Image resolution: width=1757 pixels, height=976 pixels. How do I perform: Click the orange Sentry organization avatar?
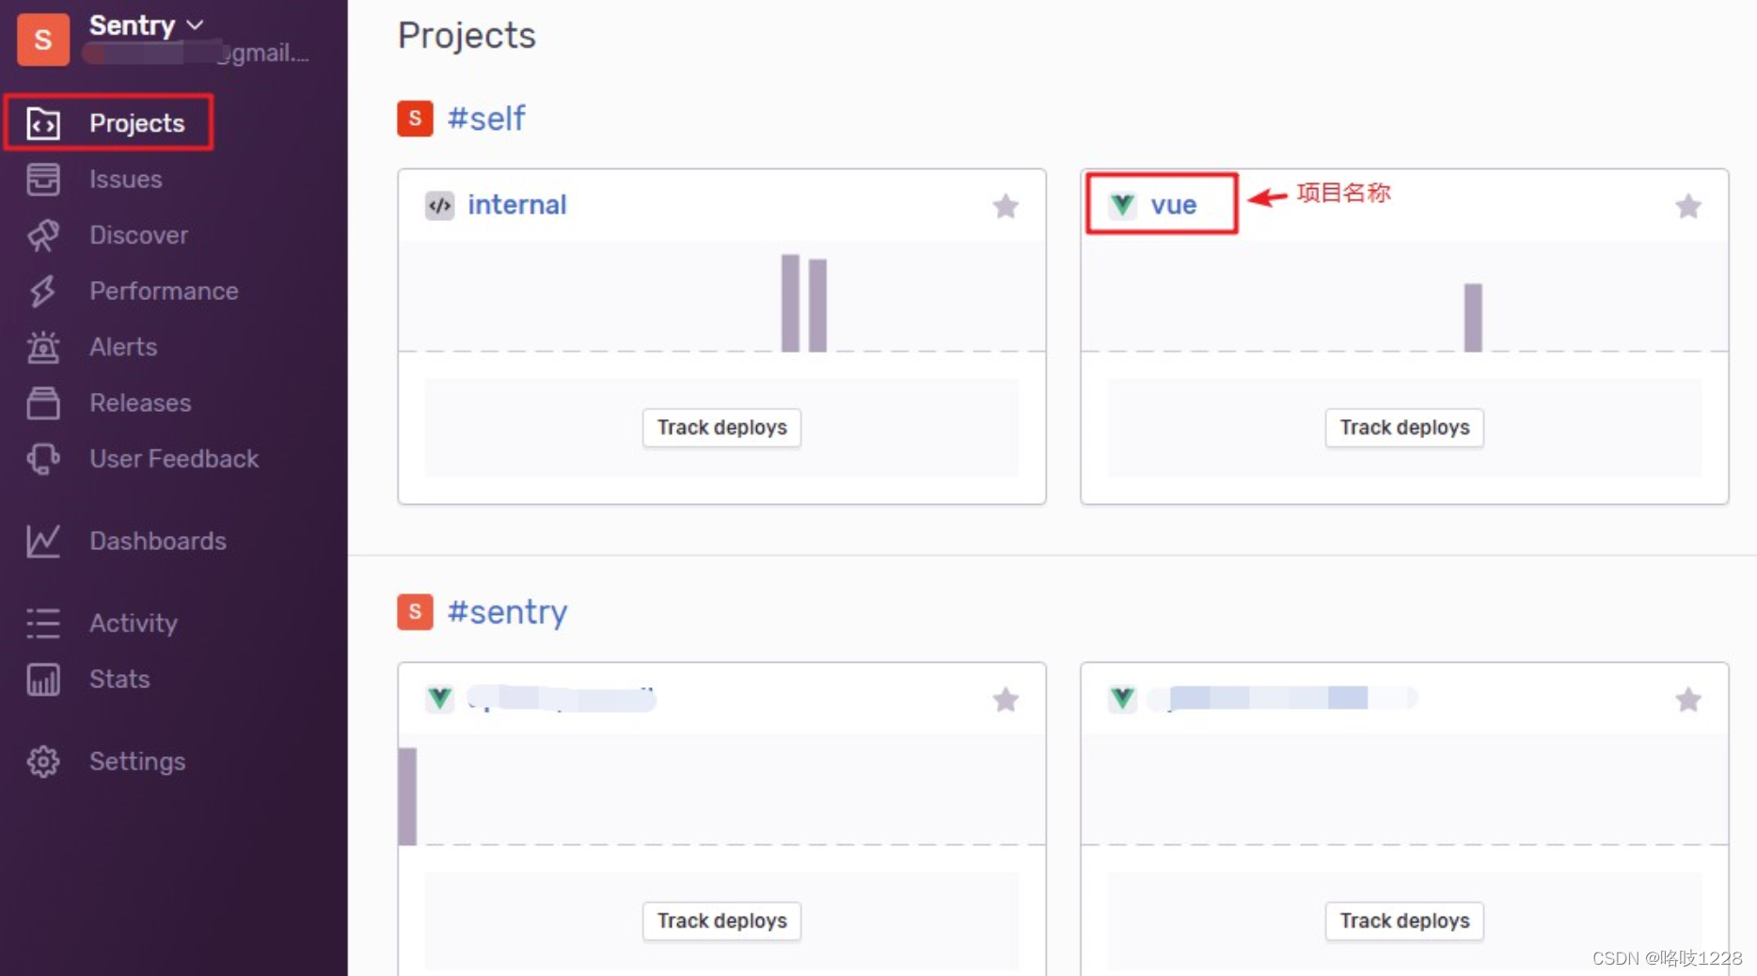click(x=43, y=39)
